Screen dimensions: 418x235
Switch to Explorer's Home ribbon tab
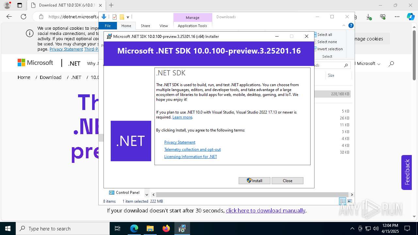126,26
